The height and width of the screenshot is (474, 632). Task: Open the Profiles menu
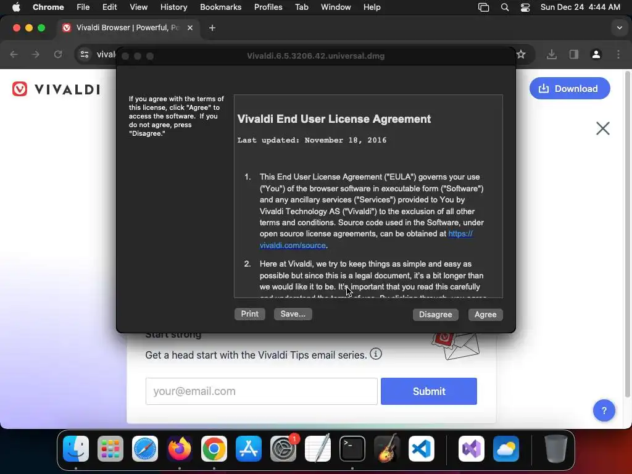(x=268, y=7)
